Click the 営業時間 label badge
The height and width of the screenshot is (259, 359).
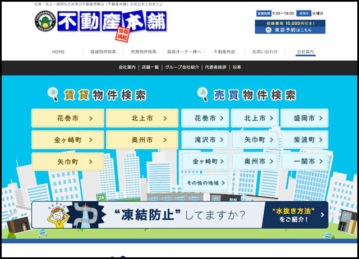click(264, 13)
